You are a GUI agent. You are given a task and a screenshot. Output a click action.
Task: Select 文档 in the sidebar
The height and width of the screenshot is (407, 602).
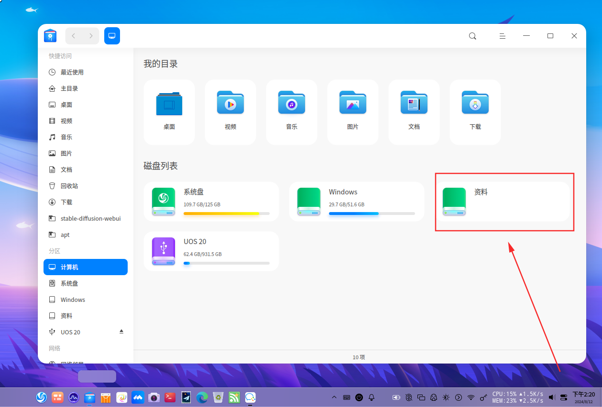[x=86, y=170]
